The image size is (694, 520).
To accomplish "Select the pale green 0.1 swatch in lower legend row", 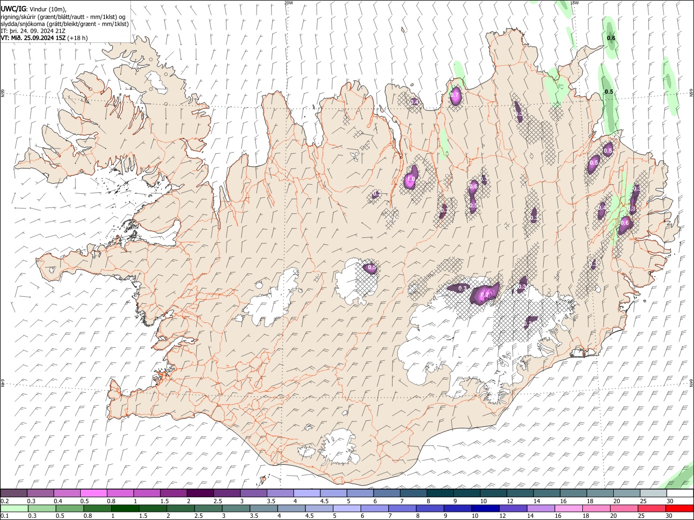I will pos(14,508).
